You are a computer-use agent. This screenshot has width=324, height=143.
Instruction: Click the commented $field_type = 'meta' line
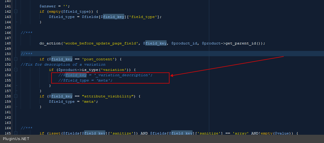point(85,80)
